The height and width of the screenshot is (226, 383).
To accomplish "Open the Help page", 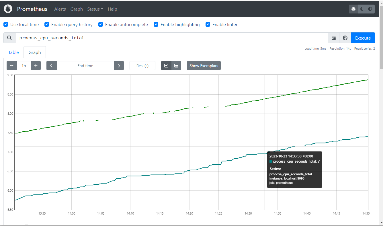I will 112,9.
